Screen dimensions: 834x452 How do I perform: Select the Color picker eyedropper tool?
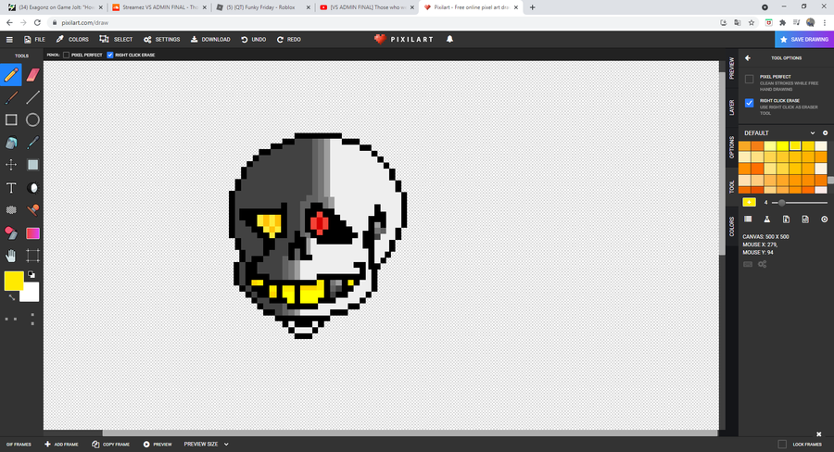click(33, 143)
